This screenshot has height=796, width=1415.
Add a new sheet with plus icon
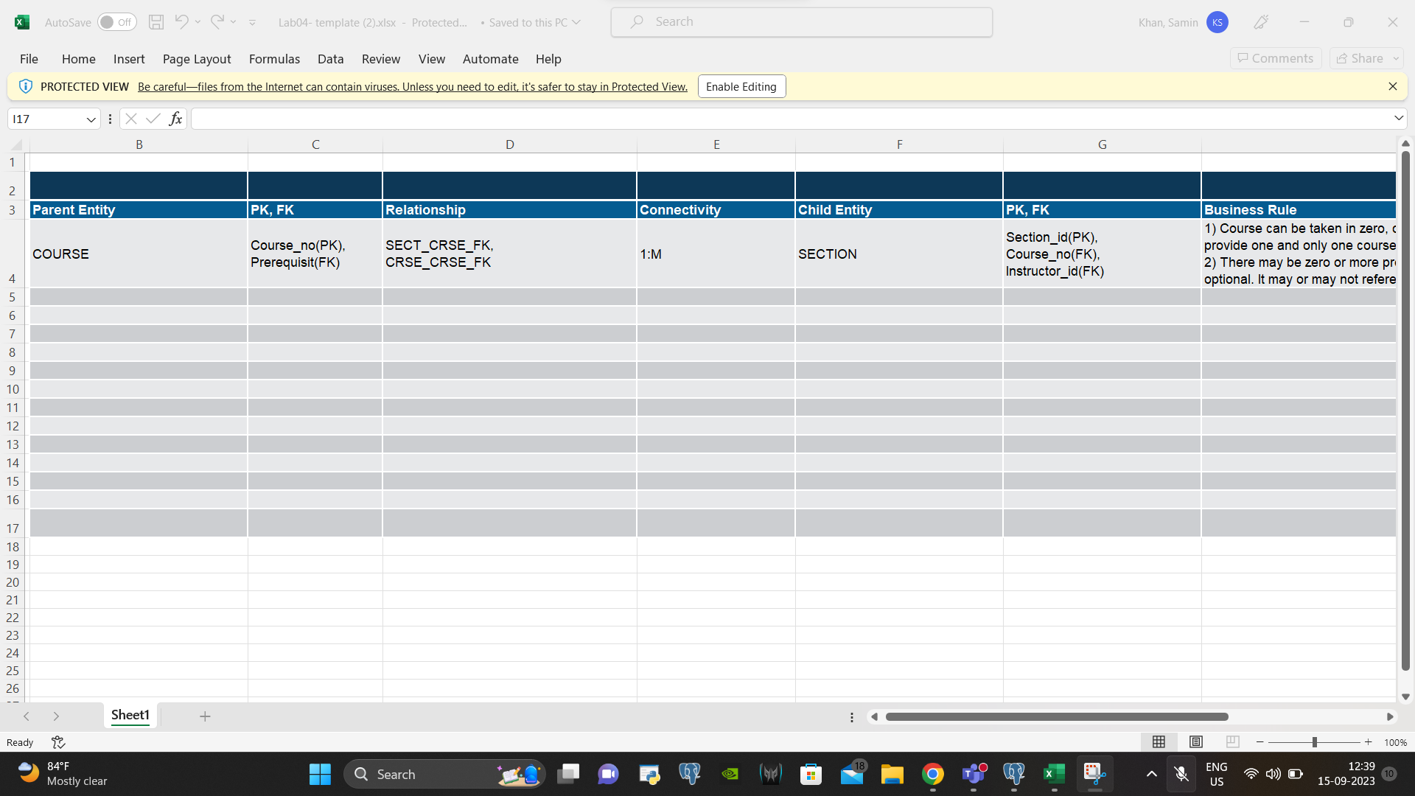(x=205, y=716)
